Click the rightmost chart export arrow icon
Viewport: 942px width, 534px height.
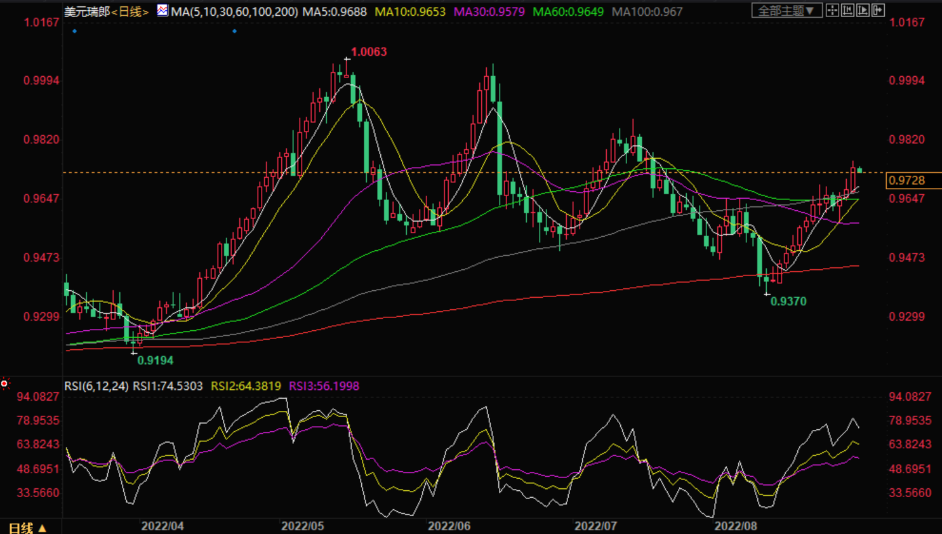(x=878, y=10)
